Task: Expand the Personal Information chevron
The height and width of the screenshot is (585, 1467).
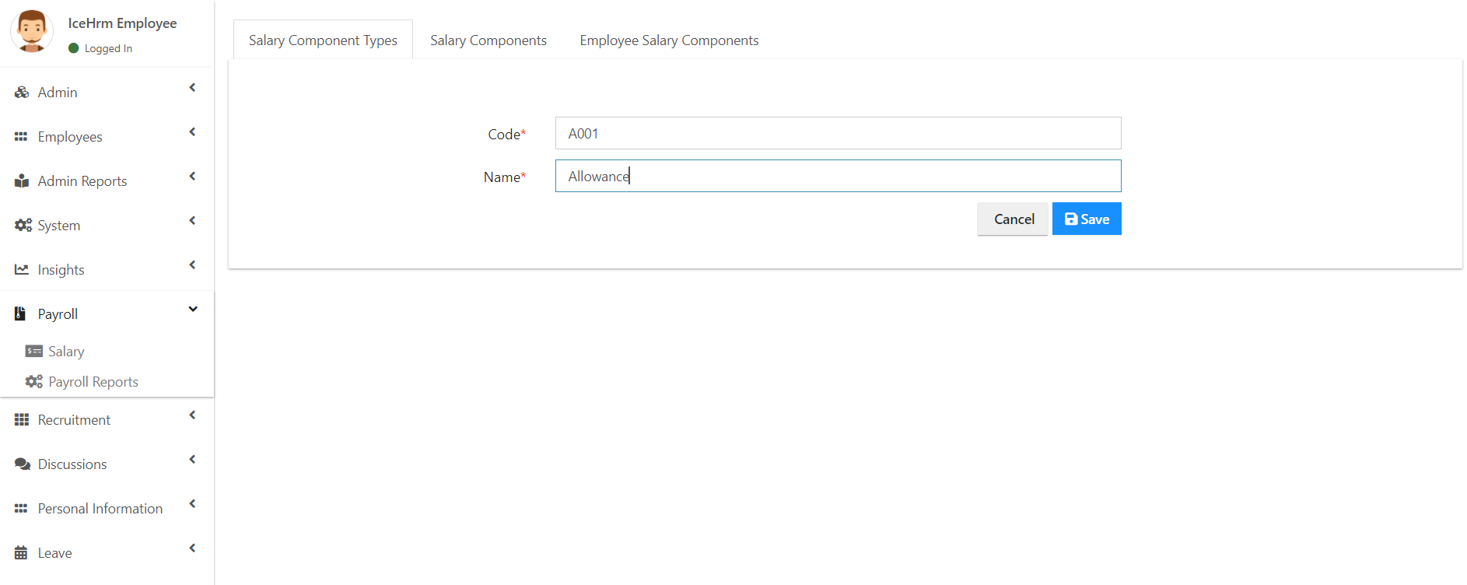Action: click(x=192, y=504)
